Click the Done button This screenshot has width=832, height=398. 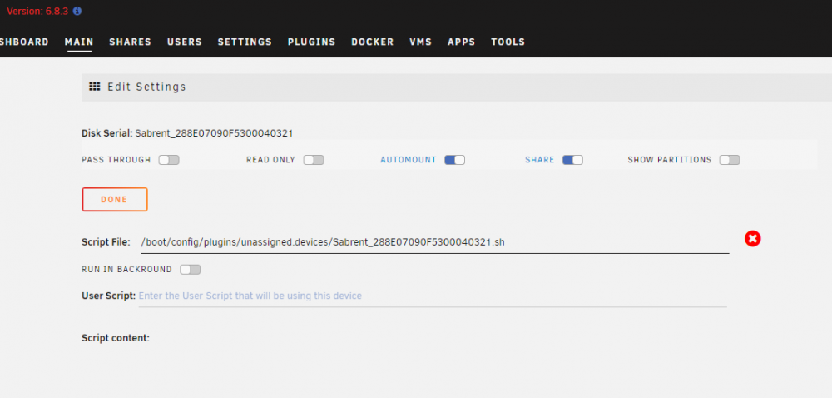click(115, 200)
